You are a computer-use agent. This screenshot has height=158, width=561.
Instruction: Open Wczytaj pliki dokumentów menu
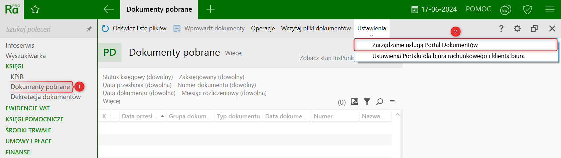pyautogui.click(x=316, y=28)
